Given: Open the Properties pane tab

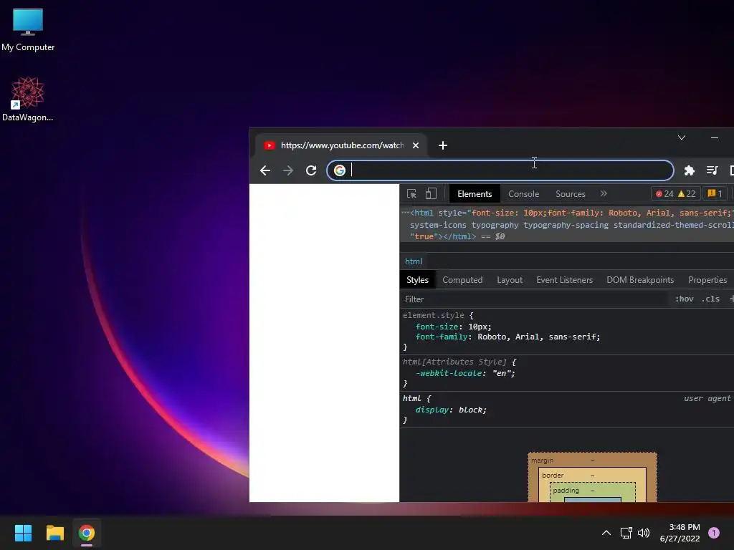Looking at the screenshot, I should [707, 280].
